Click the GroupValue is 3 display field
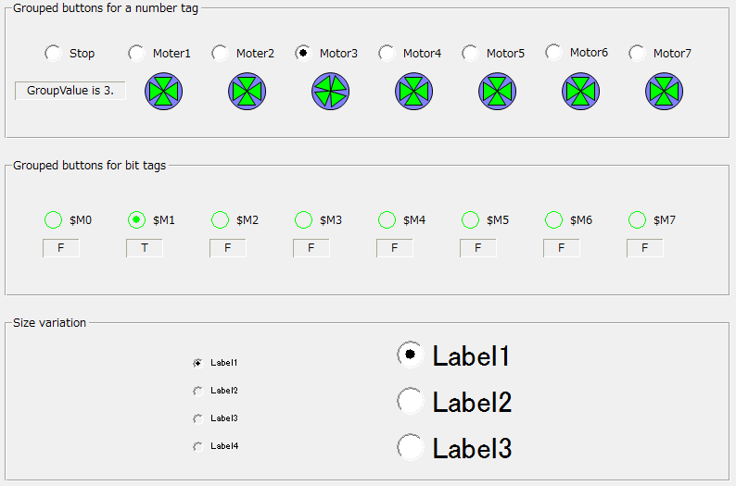 70,91
